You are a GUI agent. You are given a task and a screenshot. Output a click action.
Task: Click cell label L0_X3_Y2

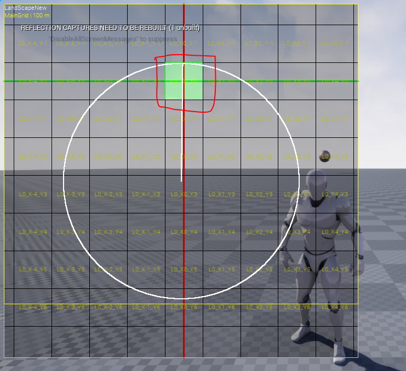tap(297, 156)
